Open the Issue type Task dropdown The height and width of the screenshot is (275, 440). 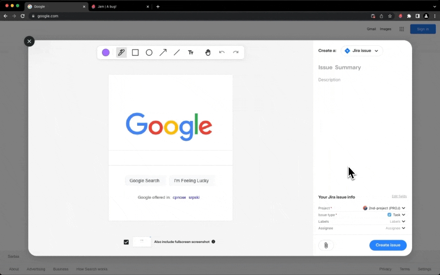(396, 215)
